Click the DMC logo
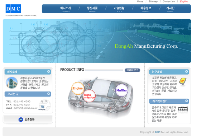Screen dimensions: 197x136 click(13, 9)
